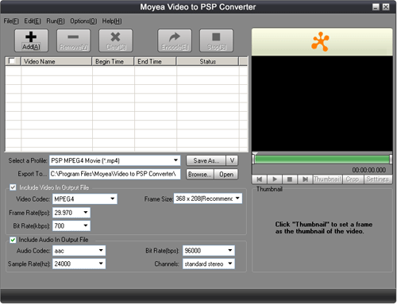Click the 00:00:00.000 time display
The image size is (397, 304).
coord(368,170)
